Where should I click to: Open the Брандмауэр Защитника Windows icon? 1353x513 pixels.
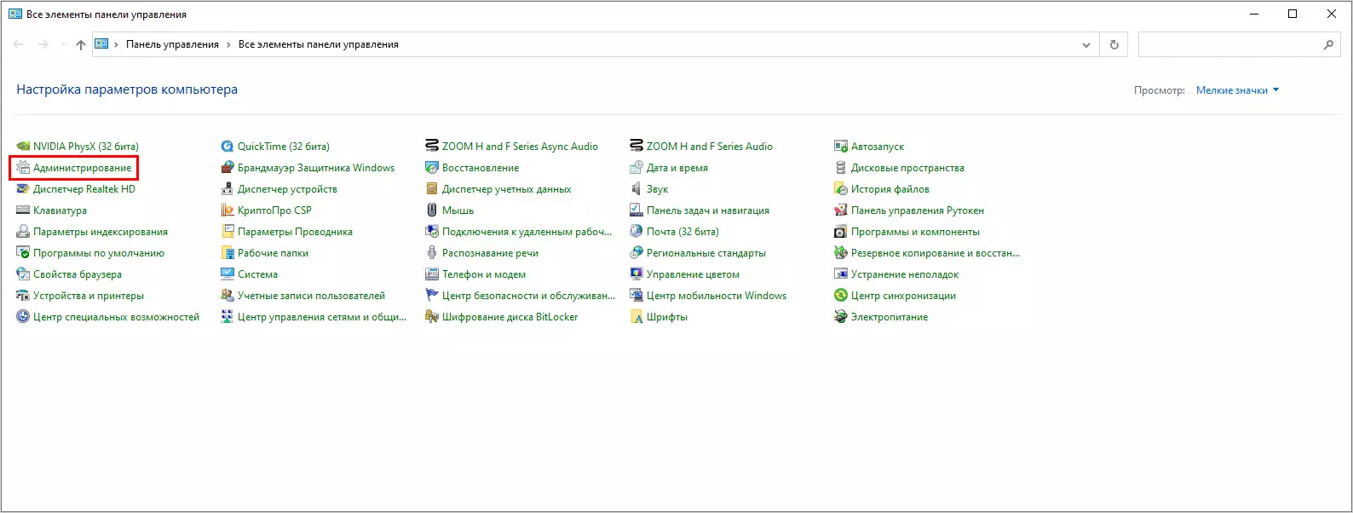pos(227,168)
